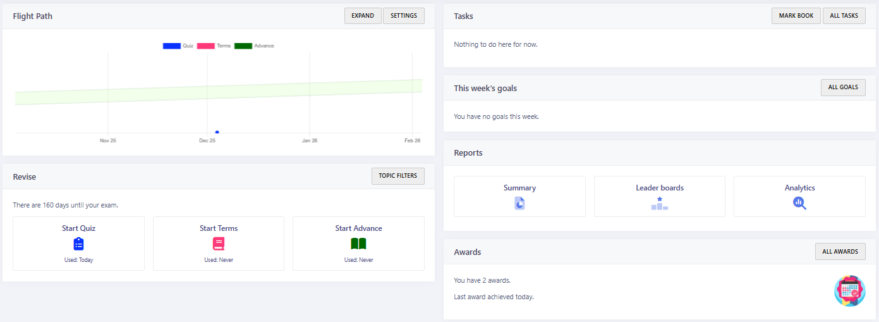Open the Summary report icon
Image resolution: width=879 pixels, height=322 pixels.
pos(519,203)
